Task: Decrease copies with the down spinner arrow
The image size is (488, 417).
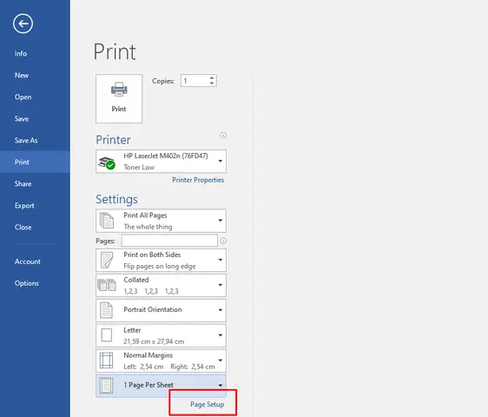Action: coord(212,83)
